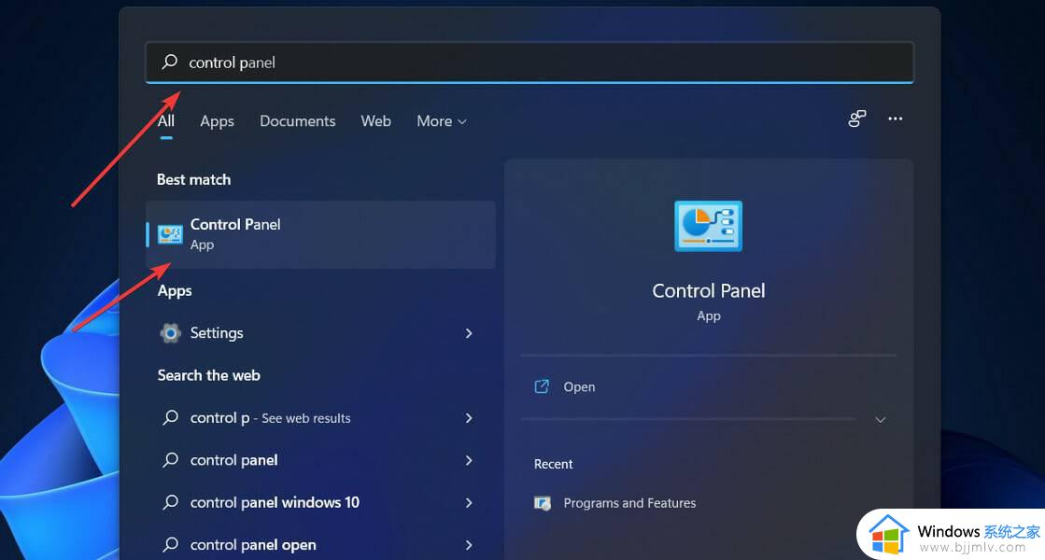Click the magnifier icon in the search box

coord(170,62)
